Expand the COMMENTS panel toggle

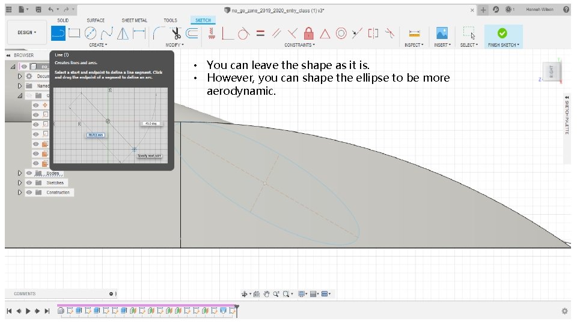click(x=111, y=294)
